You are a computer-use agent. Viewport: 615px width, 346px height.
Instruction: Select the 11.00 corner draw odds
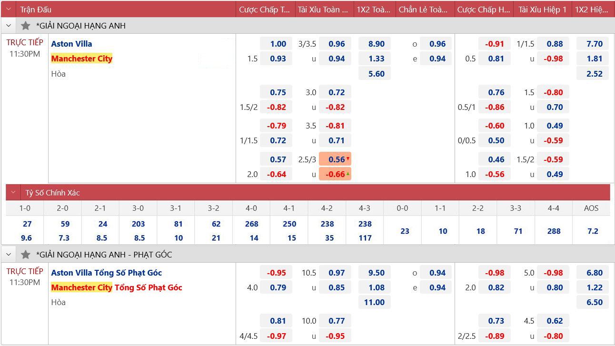[x=374, y=302]
